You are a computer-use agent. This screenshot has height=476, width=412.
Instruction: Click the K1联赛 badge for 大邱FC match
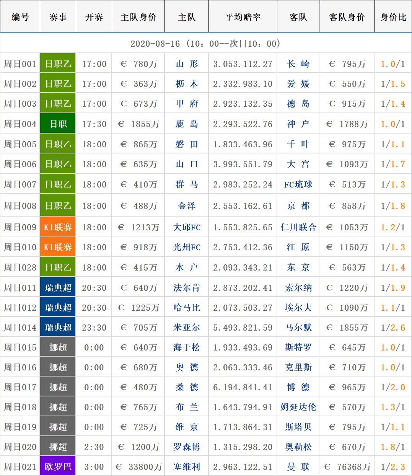coord(58,227)
